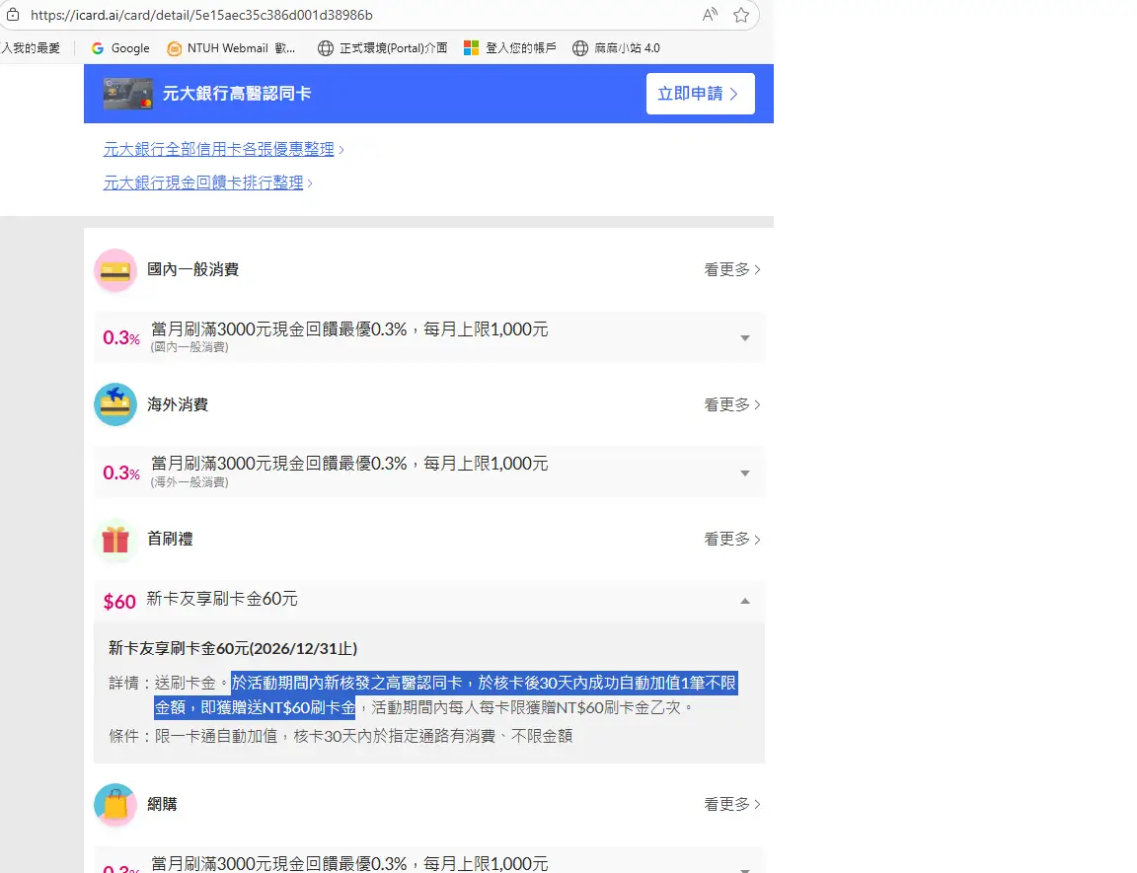The image size is (1137, 873).
Task: Click the overseas spending airplane icon
Action: pyautogui.click(x=115, y=404)
